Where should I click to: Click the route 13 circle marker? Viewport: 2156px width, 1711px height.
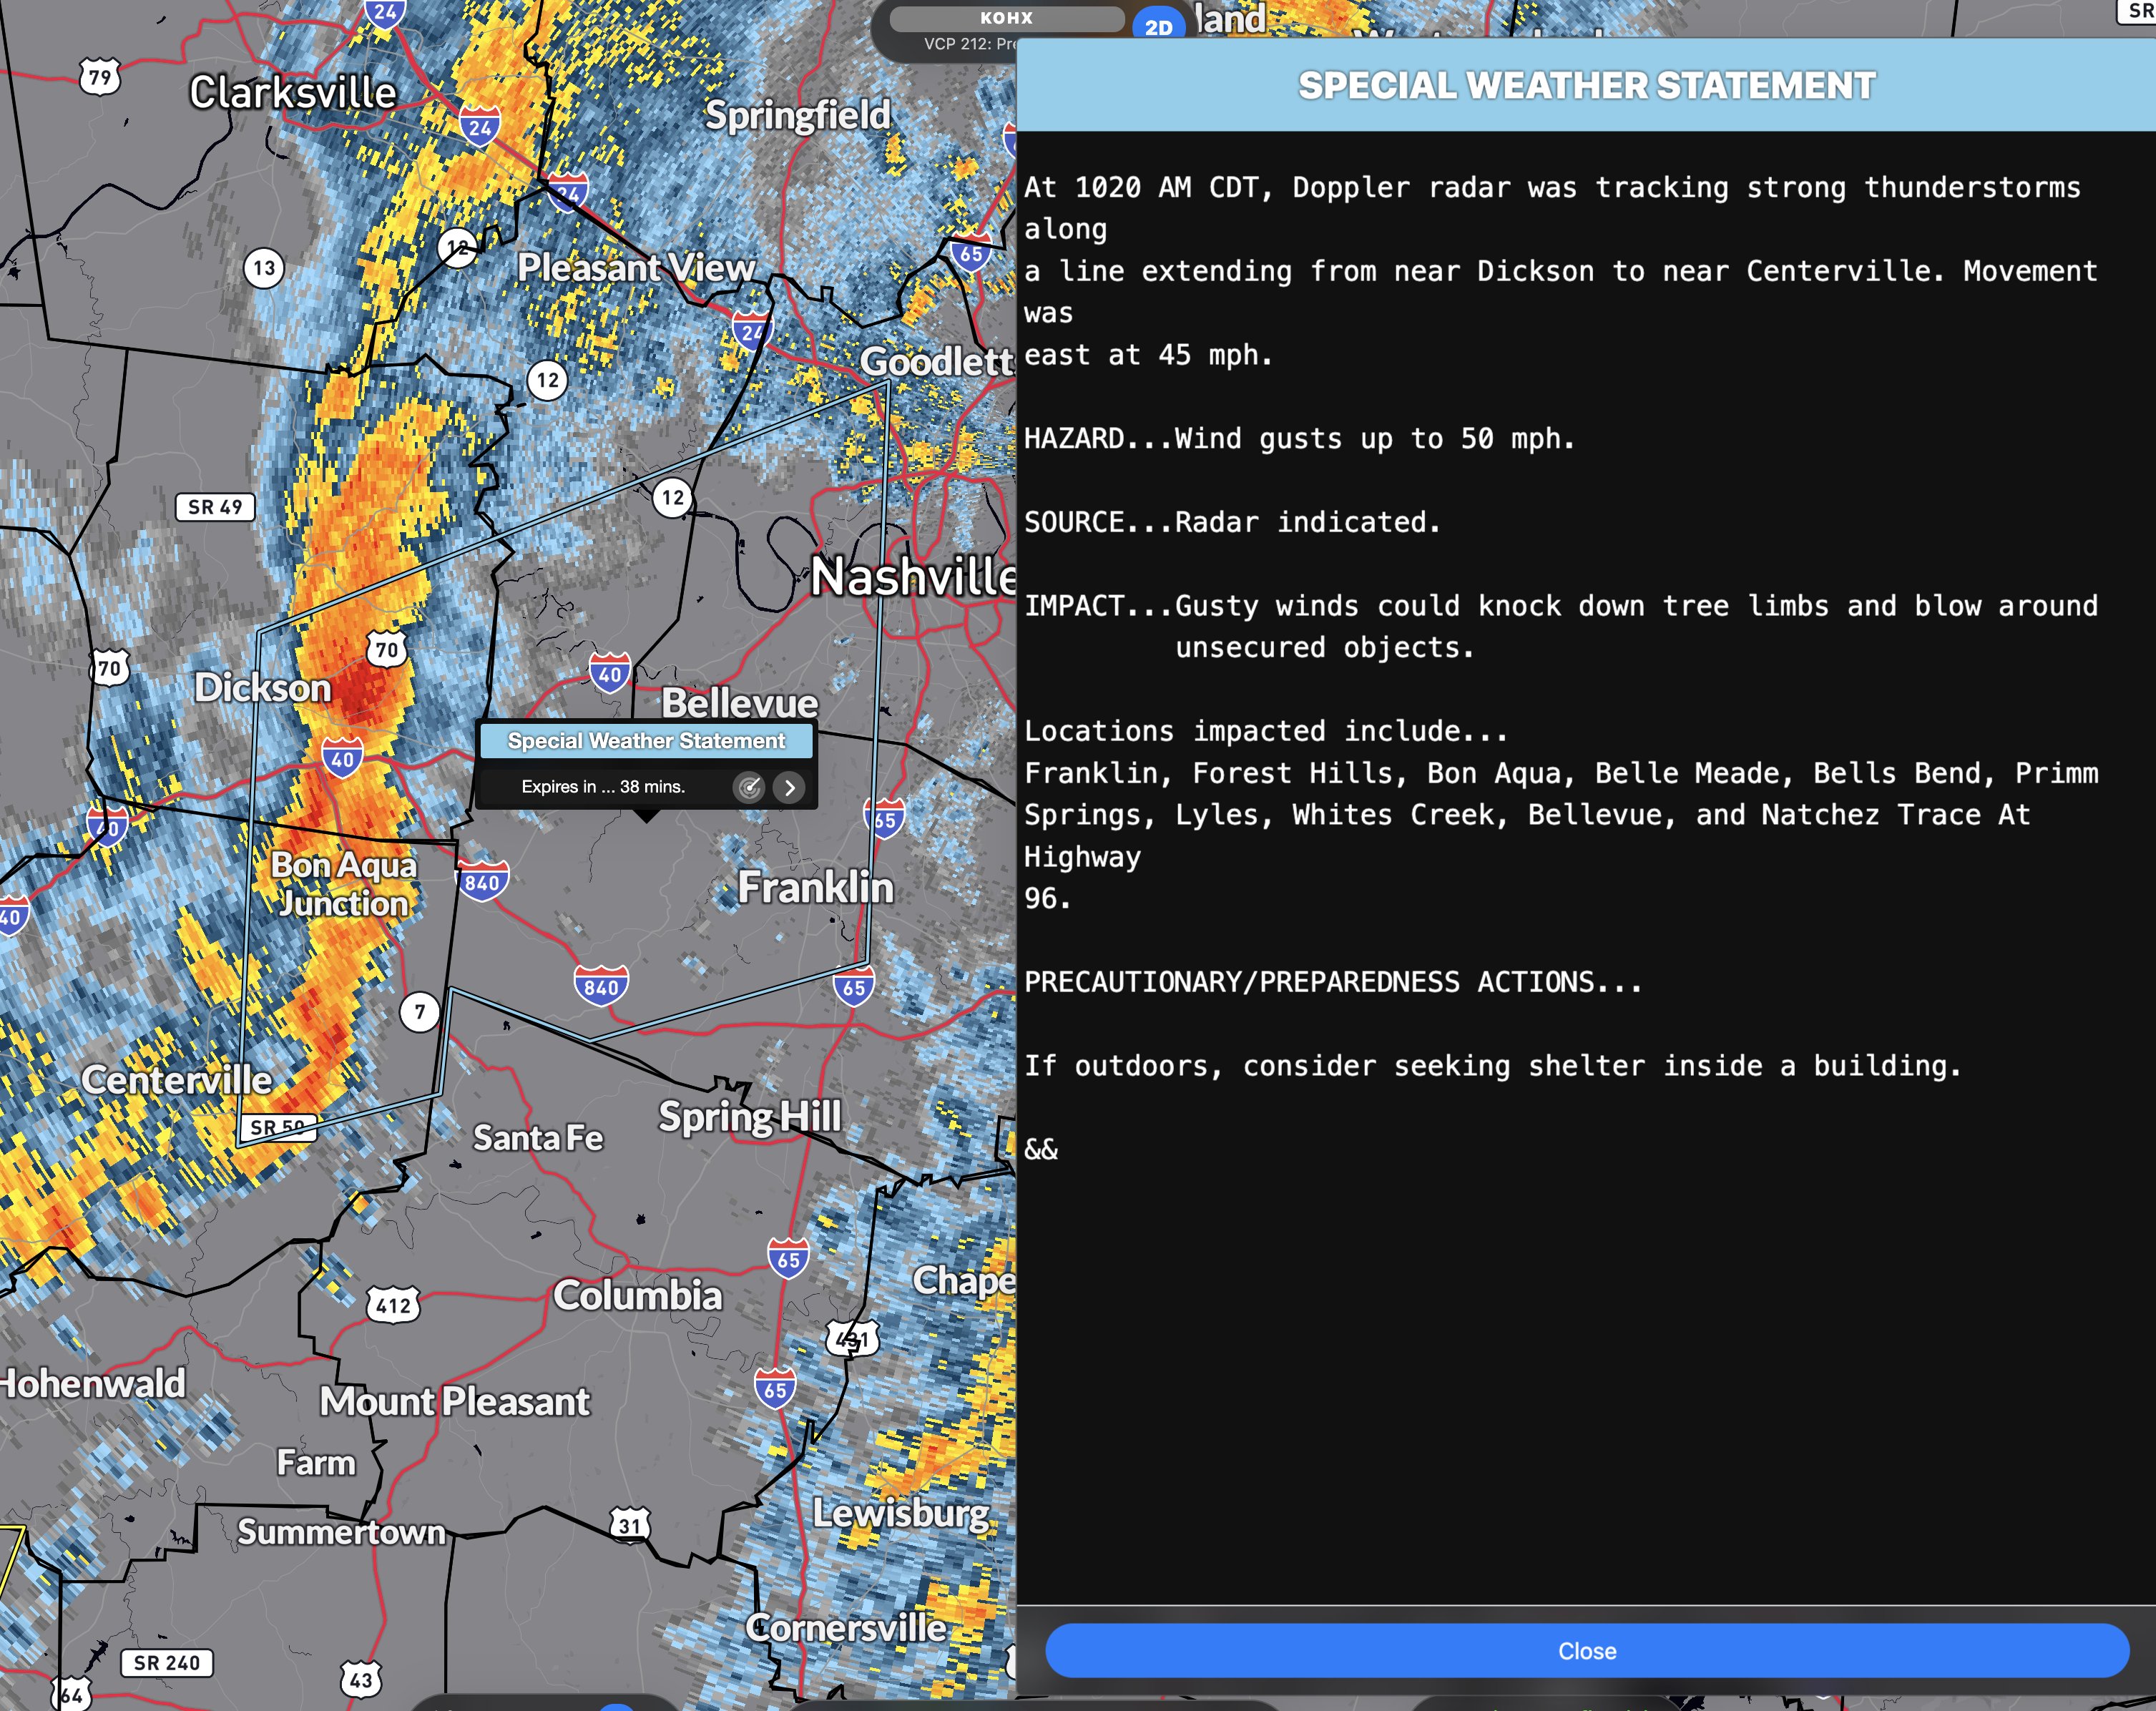264,268
